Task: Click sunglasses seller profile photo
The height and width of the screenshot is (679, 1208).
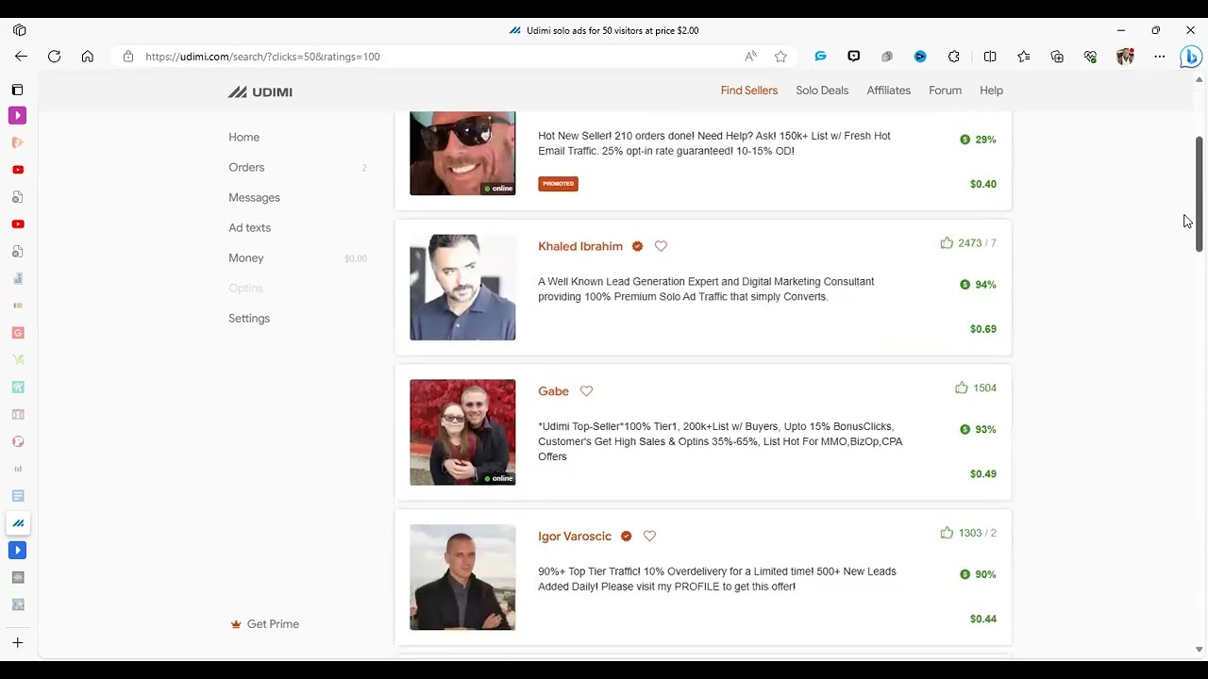Action: (x=462, y=153)
